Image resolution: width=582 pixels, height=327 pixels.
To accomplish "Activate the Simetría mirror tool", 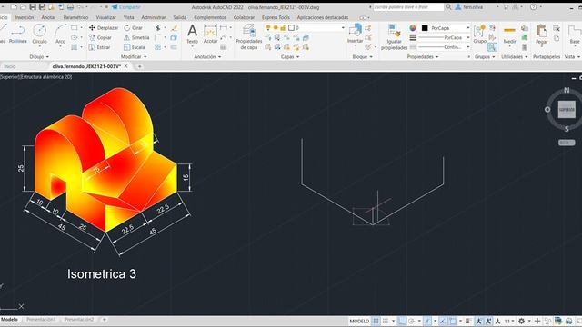I will click(136, 37).
